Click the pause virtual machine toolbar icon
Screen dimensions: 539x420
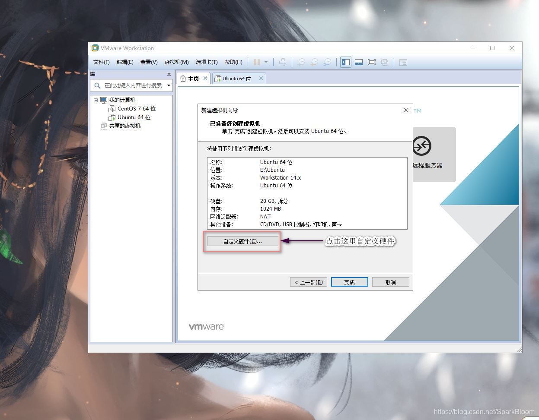(257, 62)
